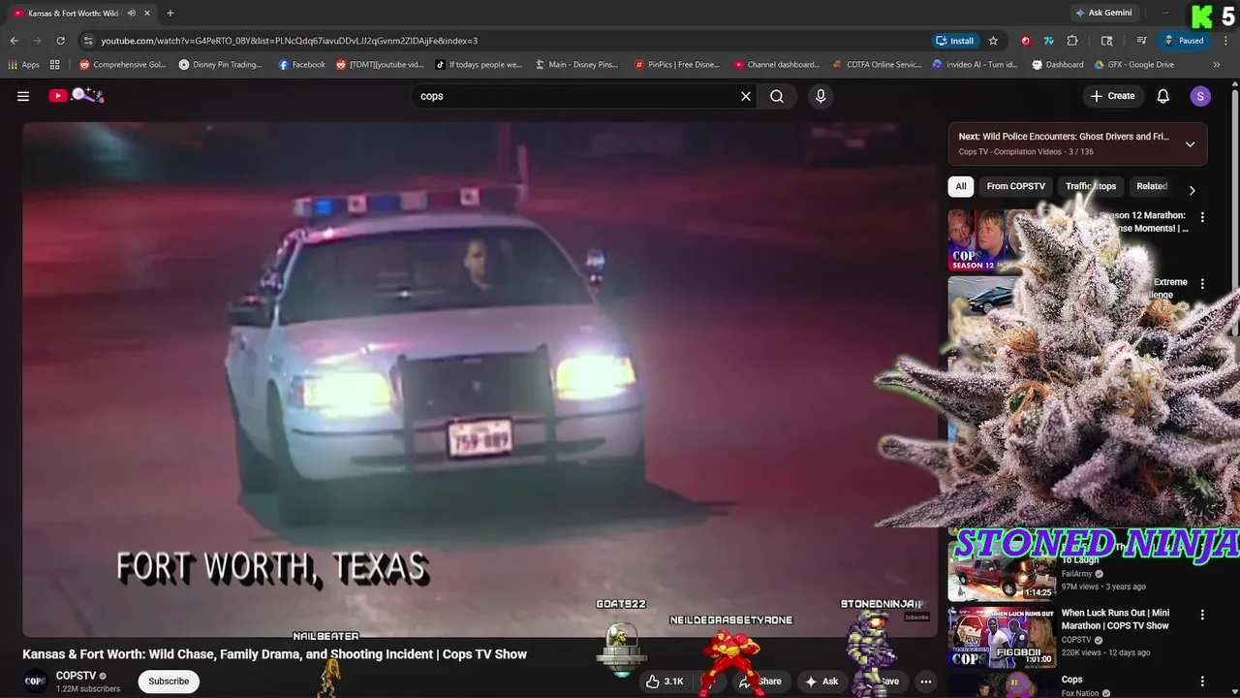The image size is (1240, 698).
Task: Open the Ask AI button
Action: [x=821, y=682]
